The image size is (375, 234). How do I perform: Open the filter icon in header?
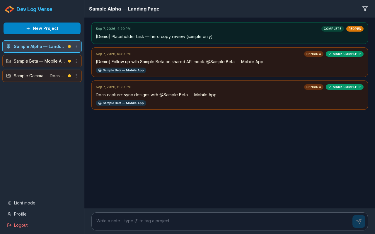coord(365,9)
